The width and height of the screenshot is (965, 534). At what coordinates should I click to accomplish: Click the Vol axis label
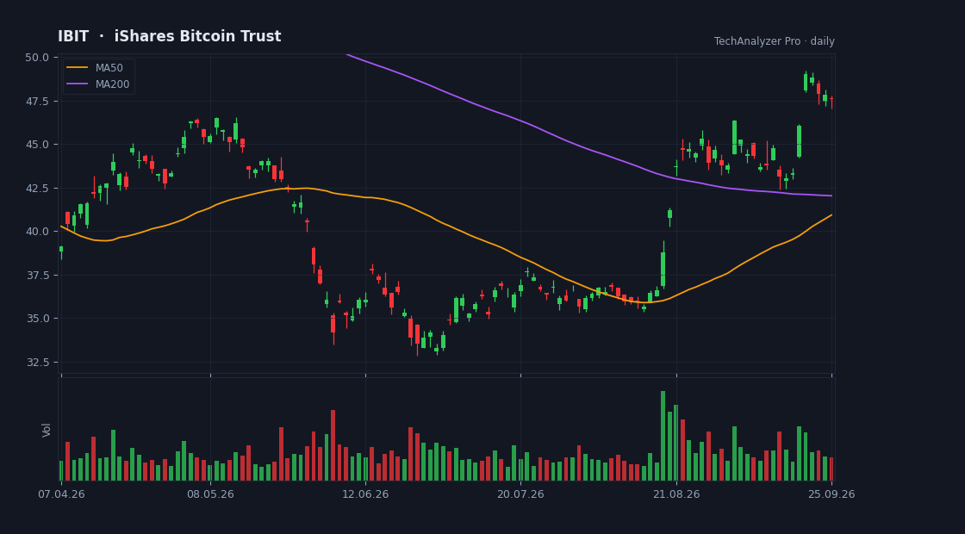(x=47, y=430)
